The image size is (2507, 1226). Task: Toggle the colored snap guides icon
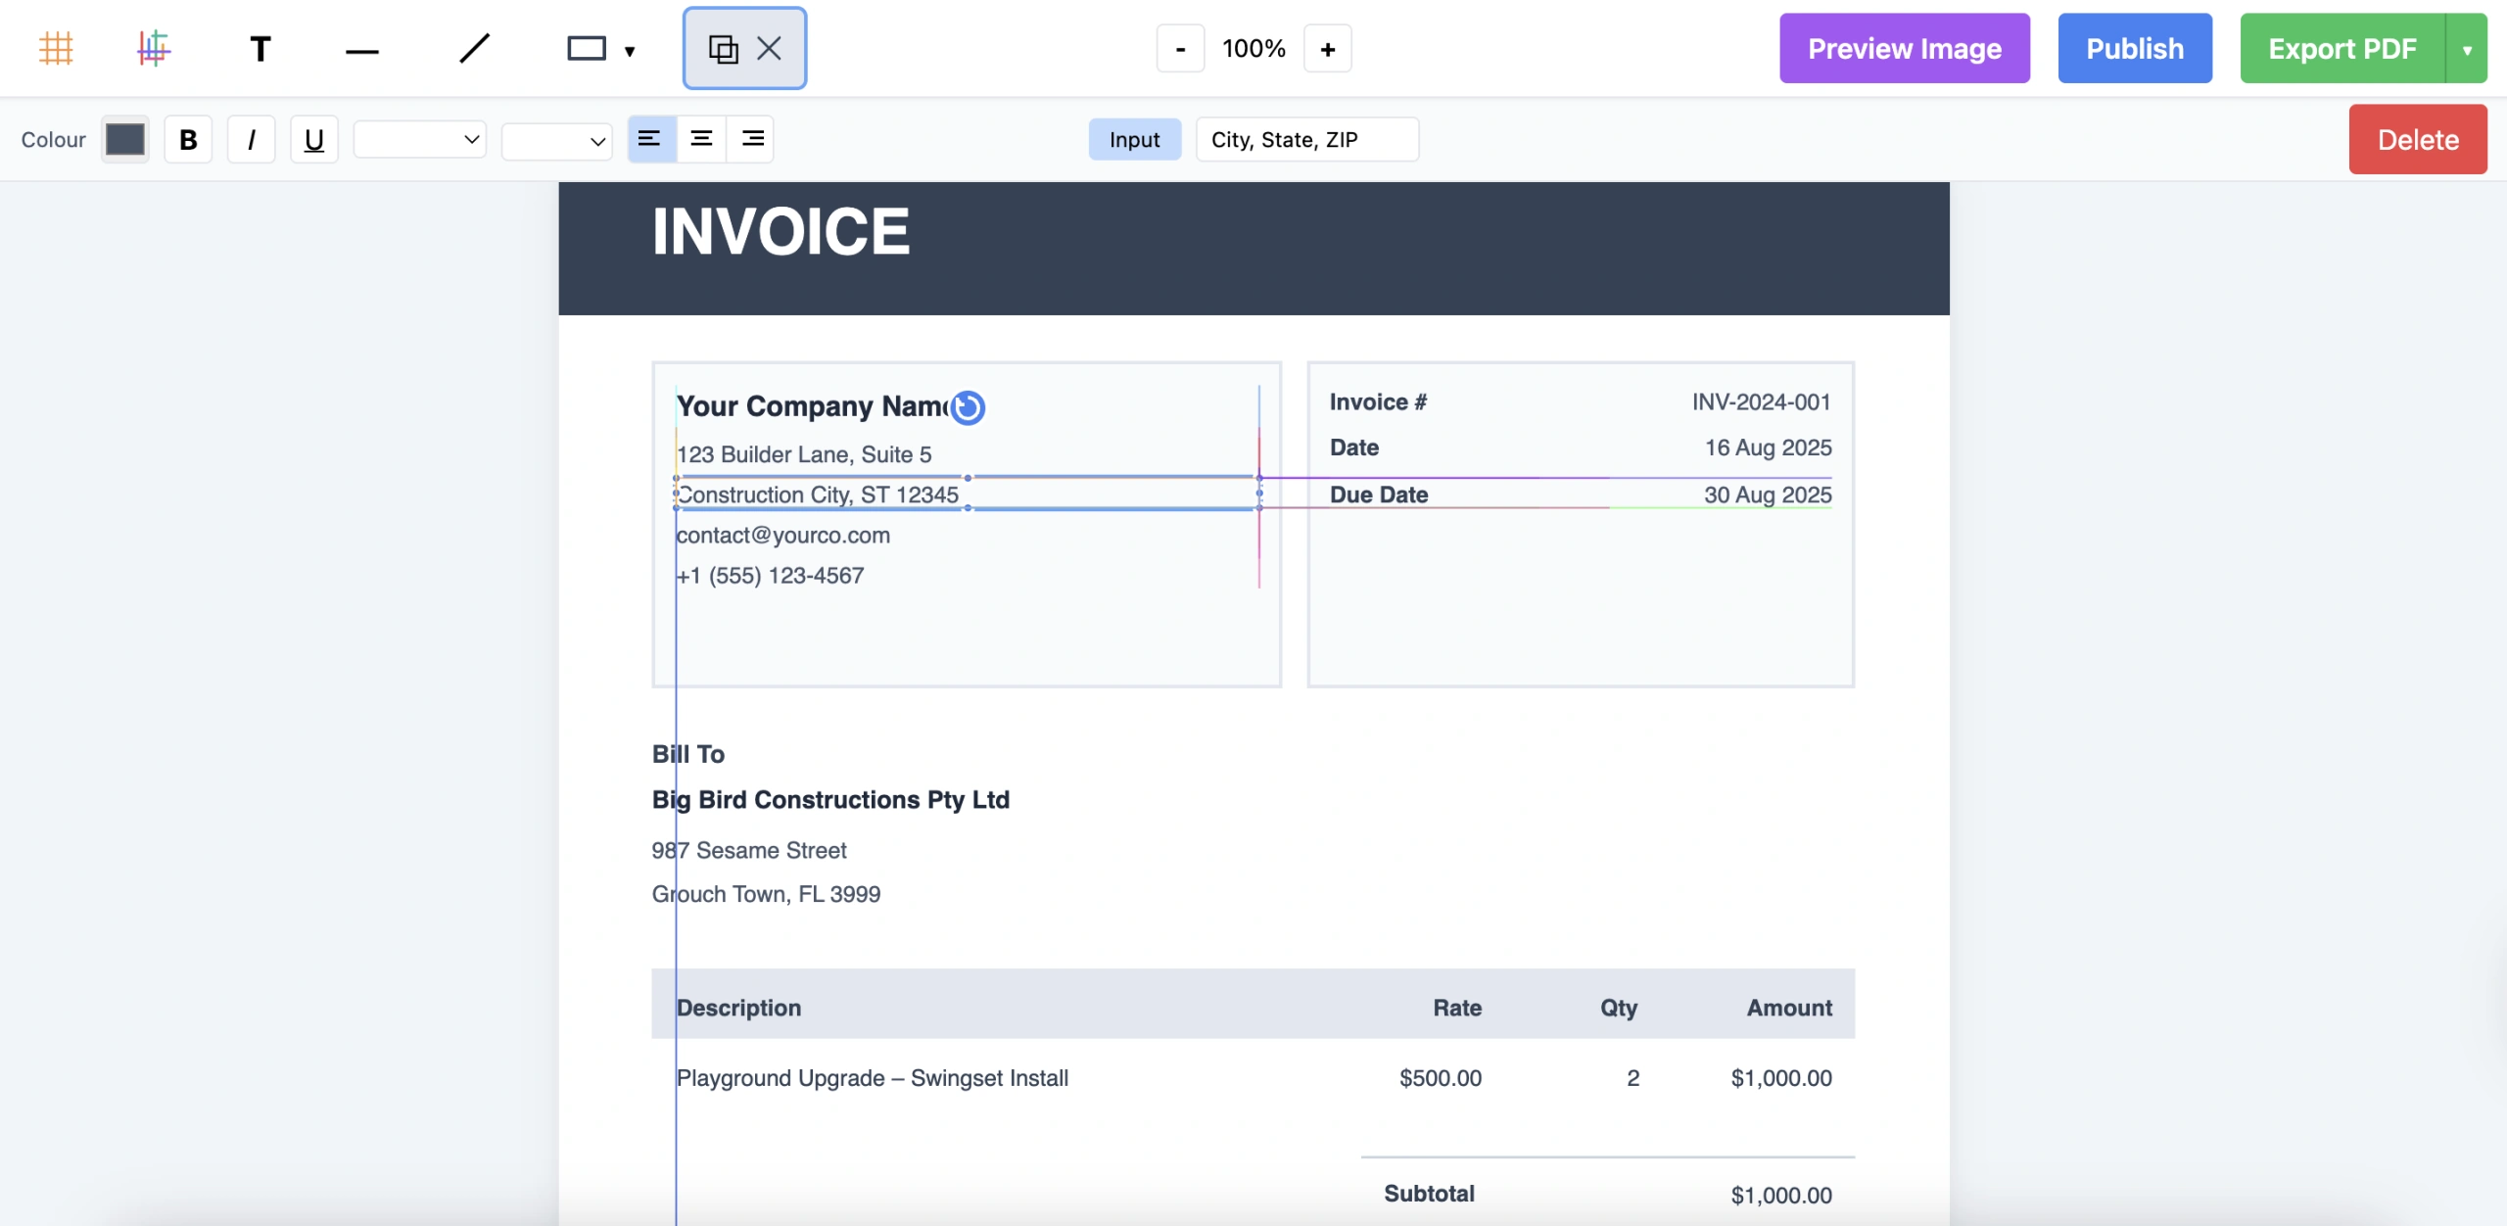point(154,48)
